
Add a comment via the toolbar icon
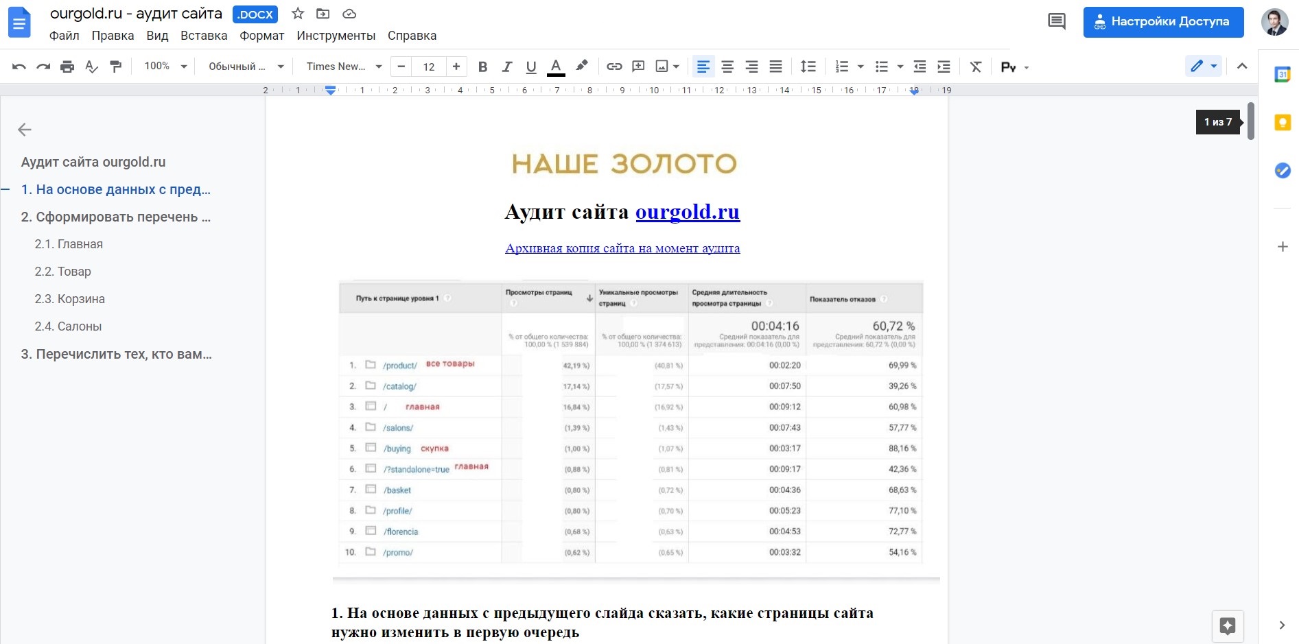click(x=638, y=67)
